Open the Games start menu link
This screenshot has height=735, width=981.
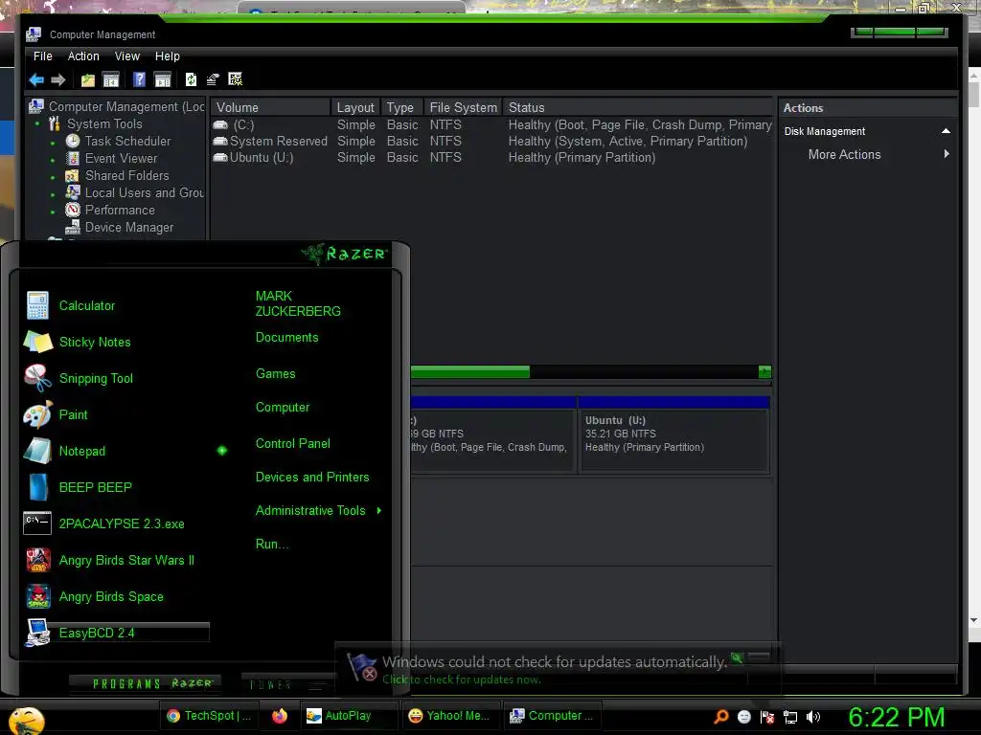275,374
